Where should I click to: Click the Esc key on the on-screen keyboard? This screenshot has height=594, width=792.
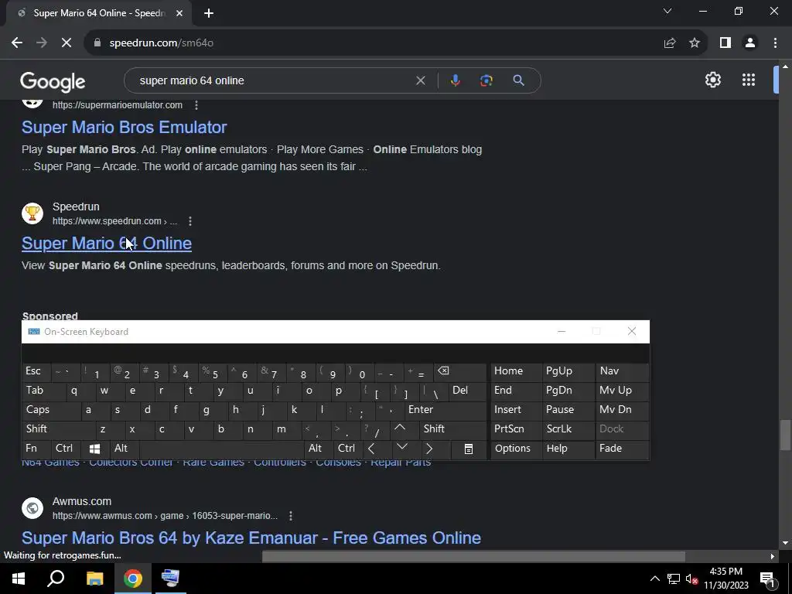[x=36, y=370]
